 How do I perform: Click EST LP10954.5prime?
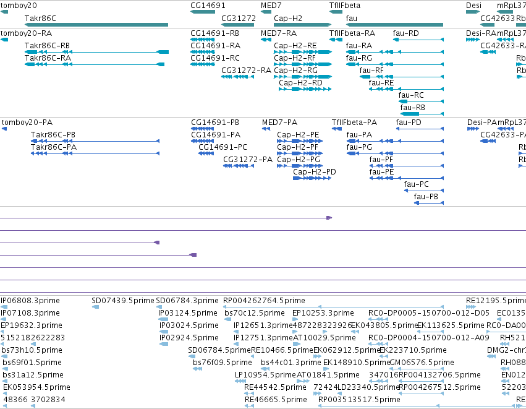click(240, 381)
